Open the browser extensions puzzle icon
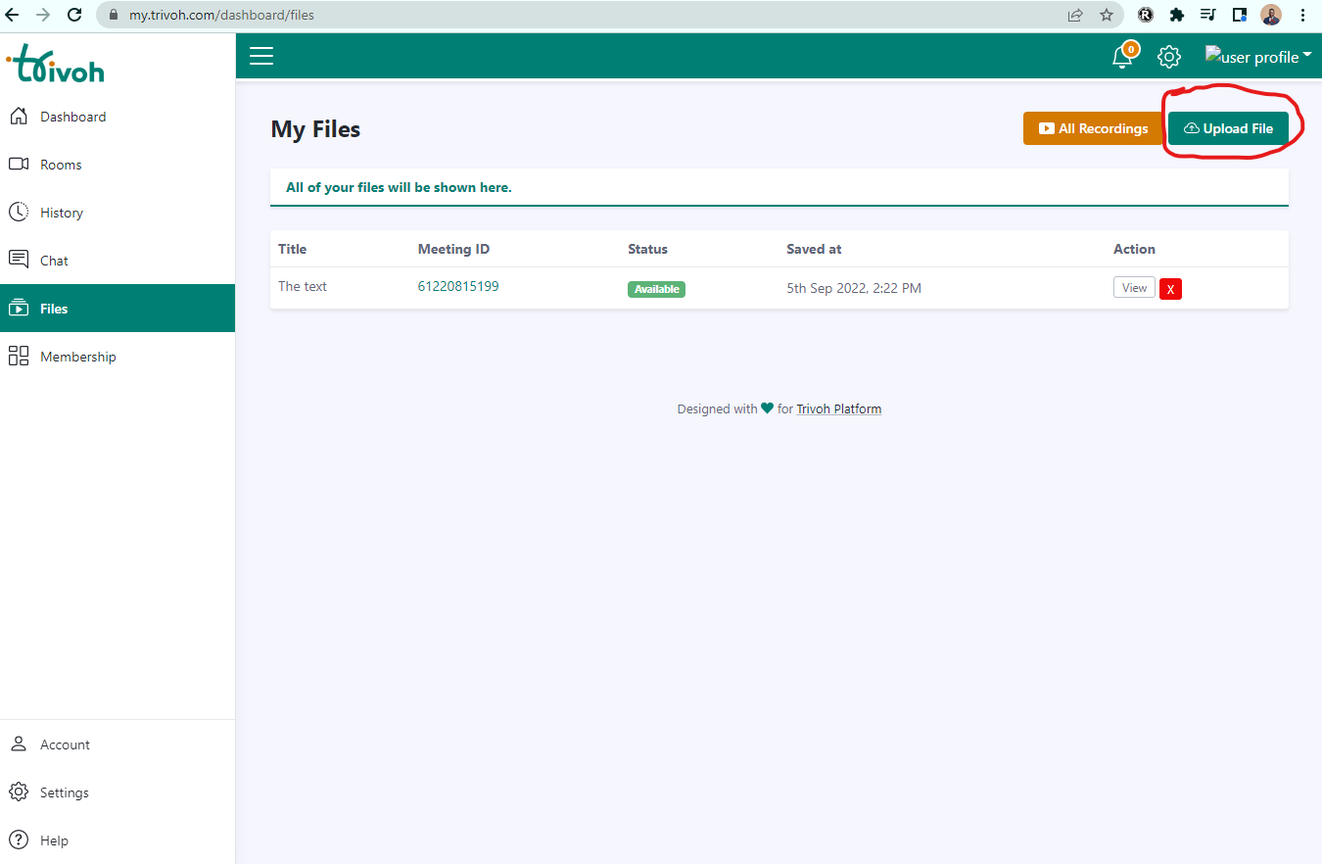The width and height of the screenshot is (1322, 864). click(1177, 15)
